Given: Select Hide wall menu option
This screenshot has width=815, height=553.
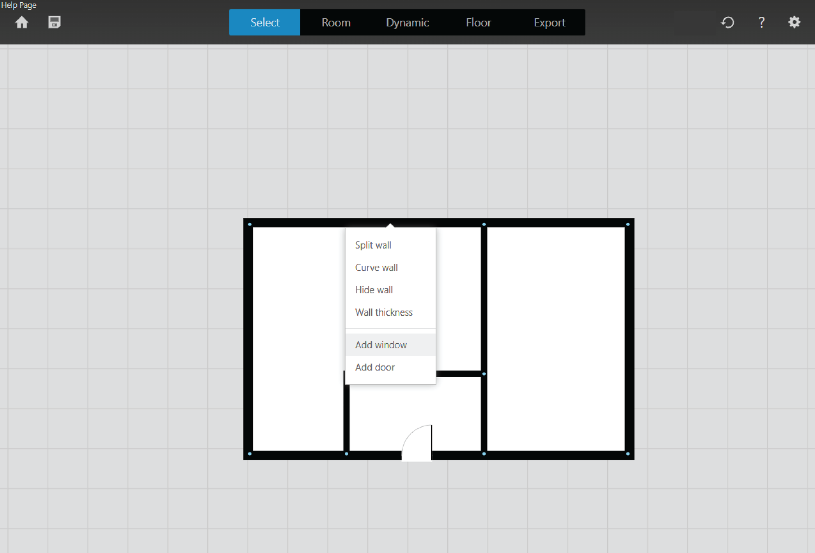Looking at the screenshot, I should (x=374, y=290).
